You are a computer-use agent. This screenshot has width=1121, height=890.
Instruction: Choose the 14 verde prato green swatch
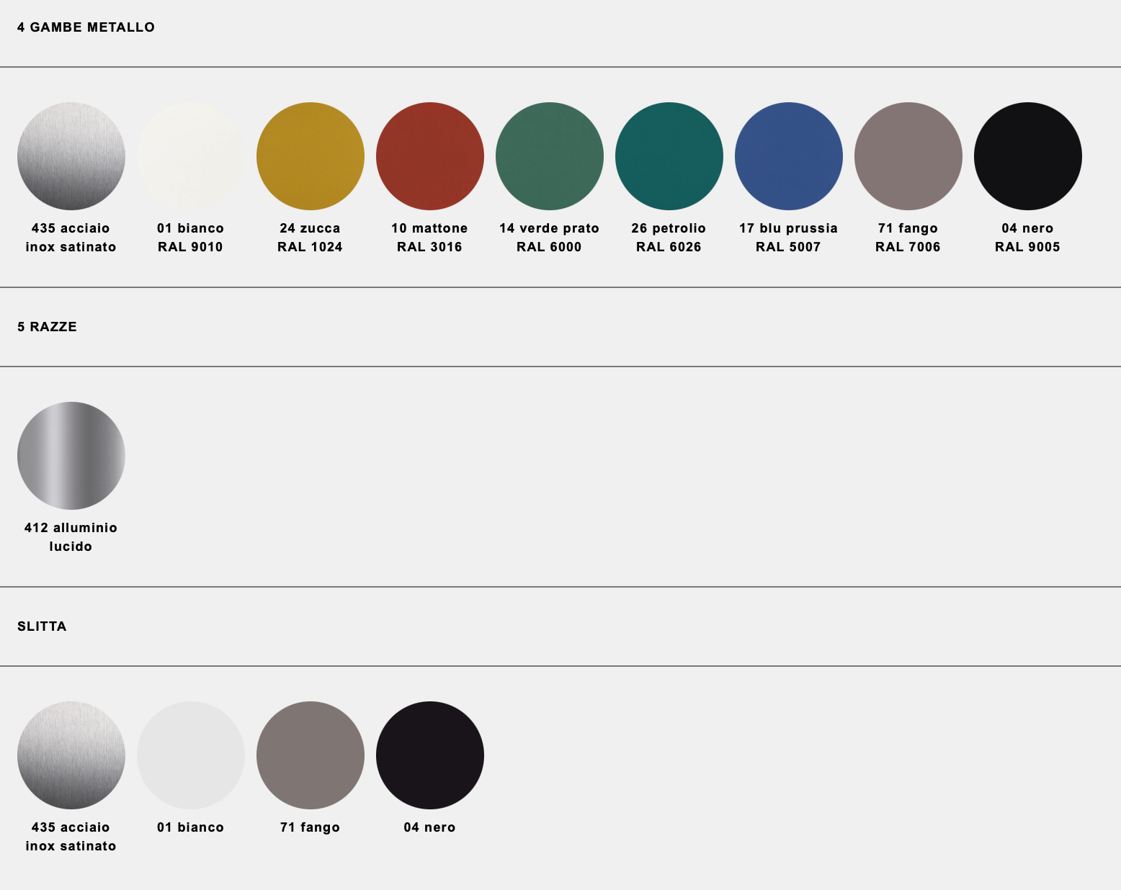pyautogui.click(x=550, y=156)
